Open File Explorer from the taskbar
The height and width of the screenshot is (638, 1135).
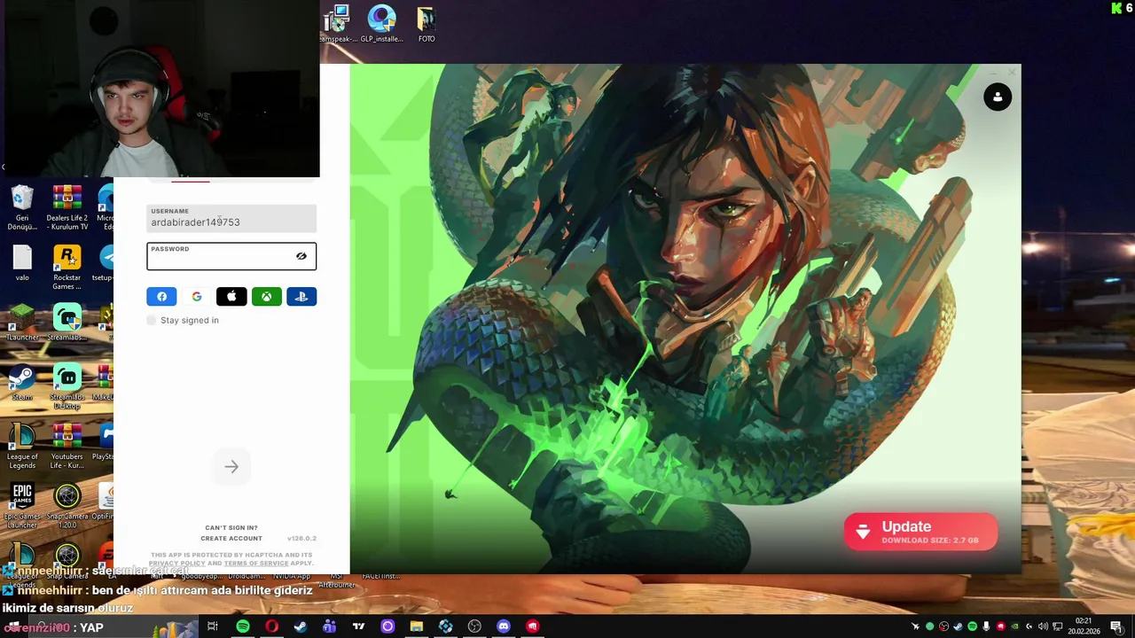click(416, 626)
